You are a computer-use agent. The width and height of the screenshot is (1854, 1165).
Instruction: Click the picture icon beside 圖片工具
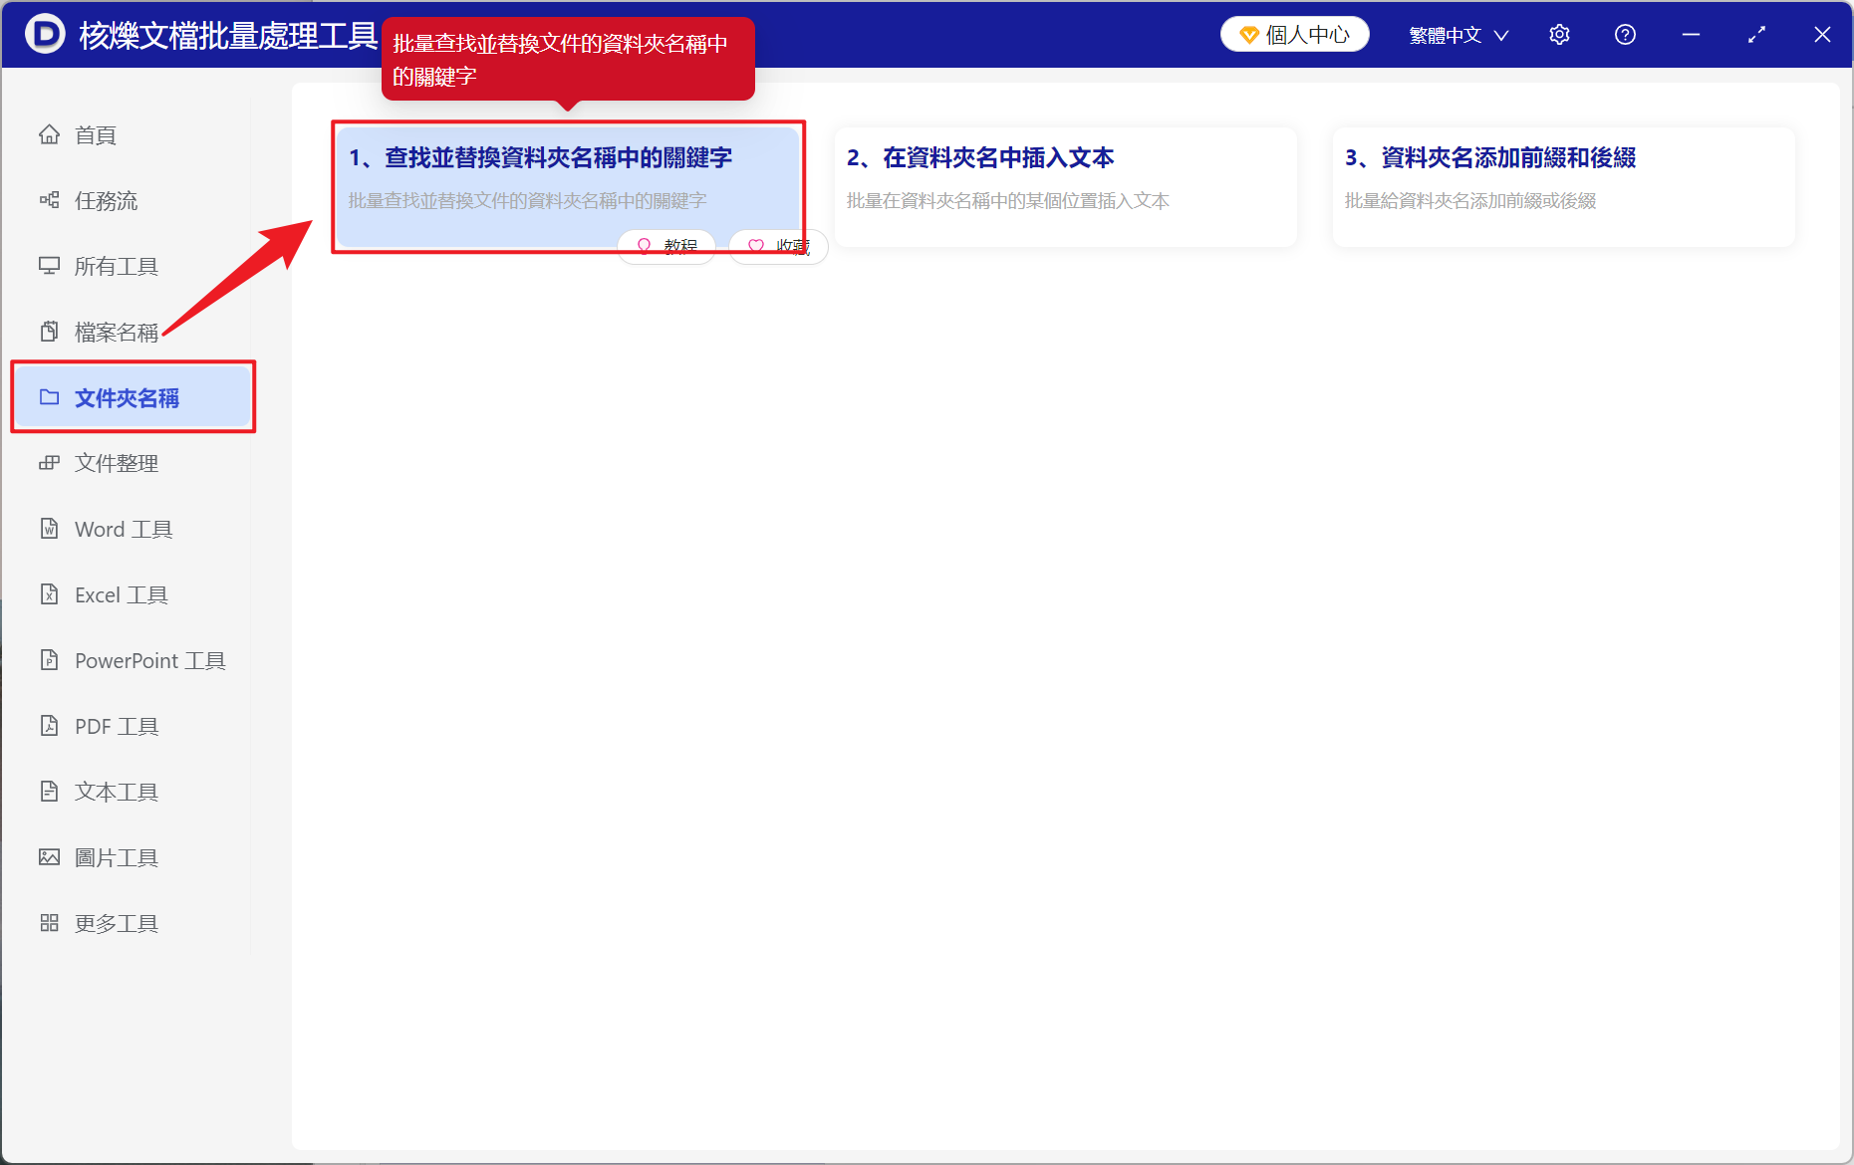[49, 857]
